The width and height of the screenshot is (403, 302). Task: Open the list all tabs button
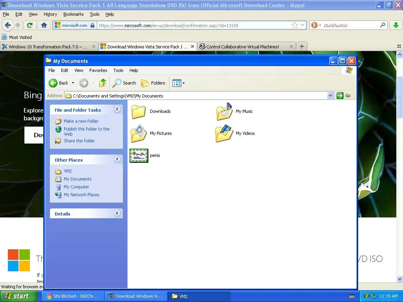399,46
